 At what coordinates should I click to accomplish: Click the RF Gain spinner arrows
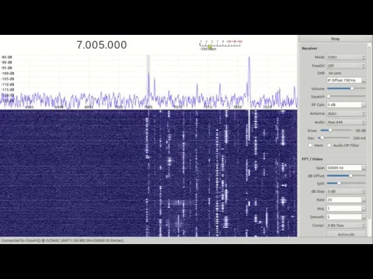pos(364,105)
